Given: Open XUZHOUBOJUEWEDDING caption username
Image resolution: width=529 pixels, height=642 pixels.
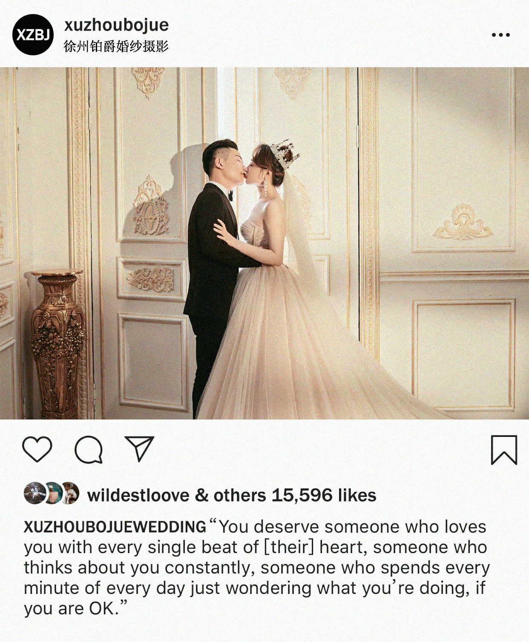Looking at the screenshot, I should click(x=115, y=527).
